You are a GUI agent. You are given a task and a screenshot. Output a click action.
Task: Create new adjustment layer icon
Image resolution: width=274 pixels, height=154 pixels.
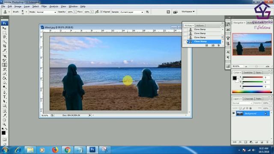click(251, 142)
